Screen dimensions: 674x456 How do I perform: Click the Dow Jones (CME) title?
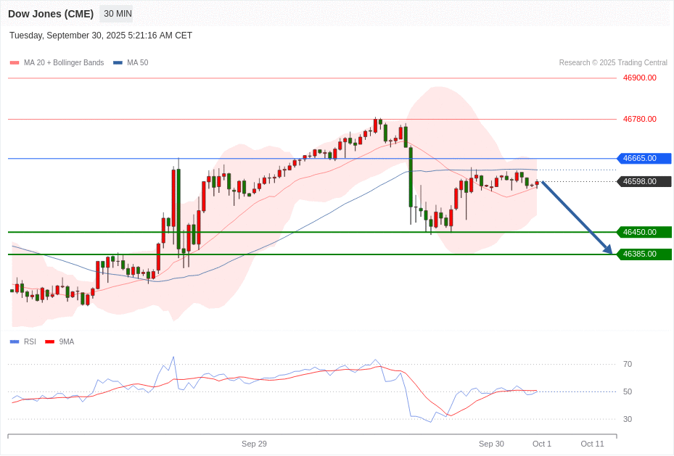(x=51, y=14)
